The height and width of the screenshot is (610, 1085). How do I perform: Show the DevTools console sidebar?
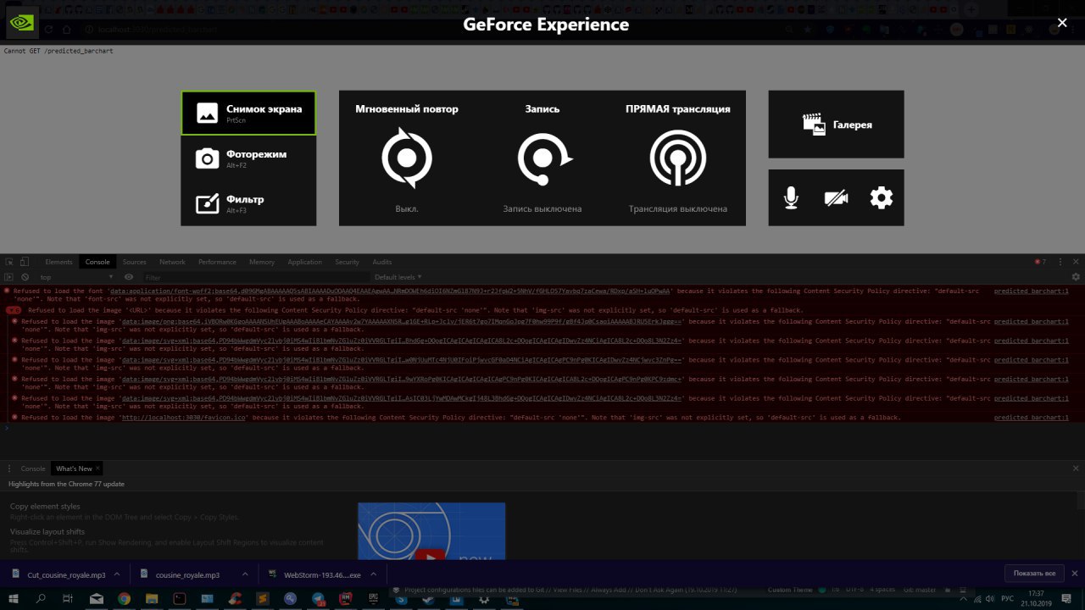pyautogui.click(x=9, y=277)
